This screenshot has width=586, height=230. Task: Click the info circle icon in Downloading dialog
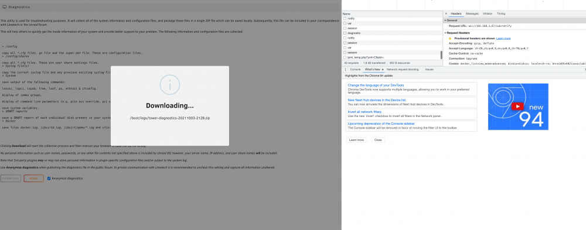(x=170, y=84)
